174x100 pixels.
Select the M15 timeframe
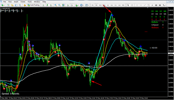pos(100,5)
